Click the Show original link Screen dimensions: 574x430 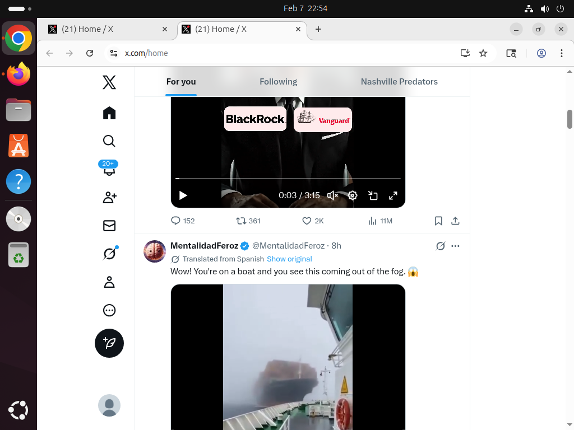(x=289, y=259)
